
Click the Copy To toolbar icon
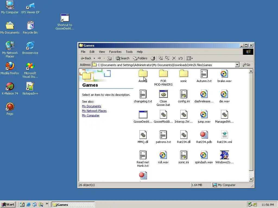[x=168, y=58]
